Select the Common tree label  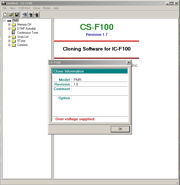(x=23, y=45)
